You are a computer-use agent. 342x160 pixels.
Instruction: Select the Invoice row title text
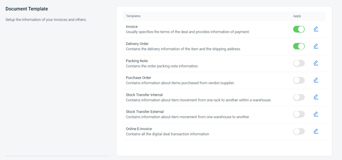(x=132, y=27)
